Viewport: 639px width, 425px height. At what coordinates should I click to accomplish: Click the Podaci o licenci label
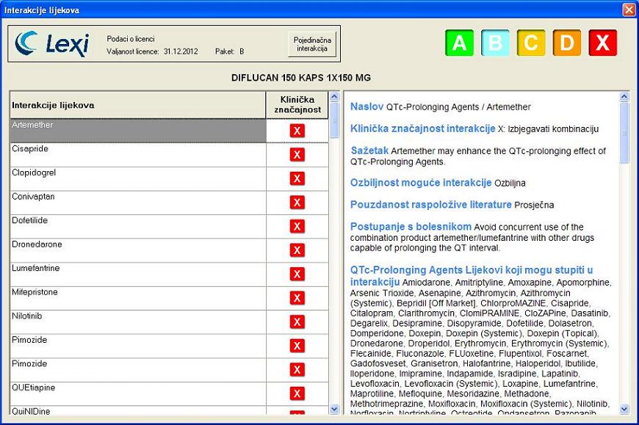coord(131,39)
